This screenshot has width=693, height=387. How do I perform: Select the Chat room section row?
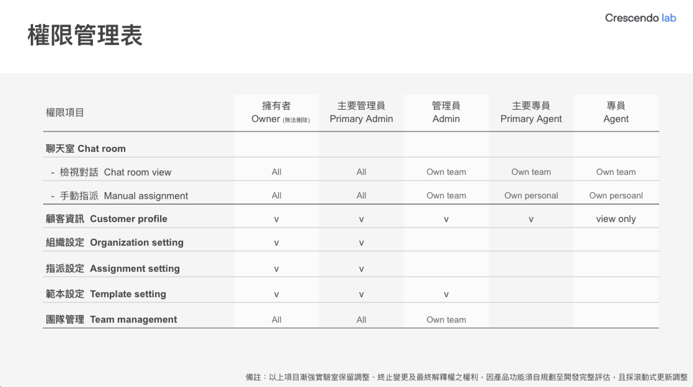pos(86,148)
